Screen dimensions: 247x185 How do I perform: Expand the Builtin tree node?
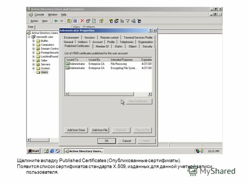[33, 41]
